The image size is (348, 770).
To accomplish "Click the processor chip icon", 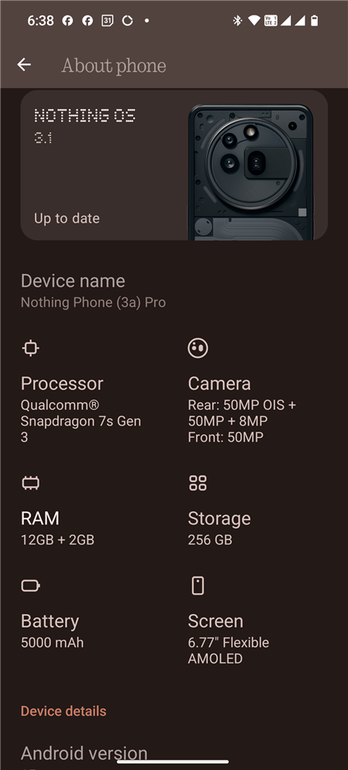I will (30, 348).
